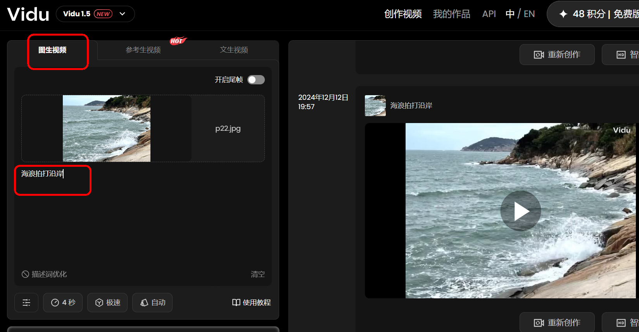Click the upper HD 智 upscale button

click(620, 55)
